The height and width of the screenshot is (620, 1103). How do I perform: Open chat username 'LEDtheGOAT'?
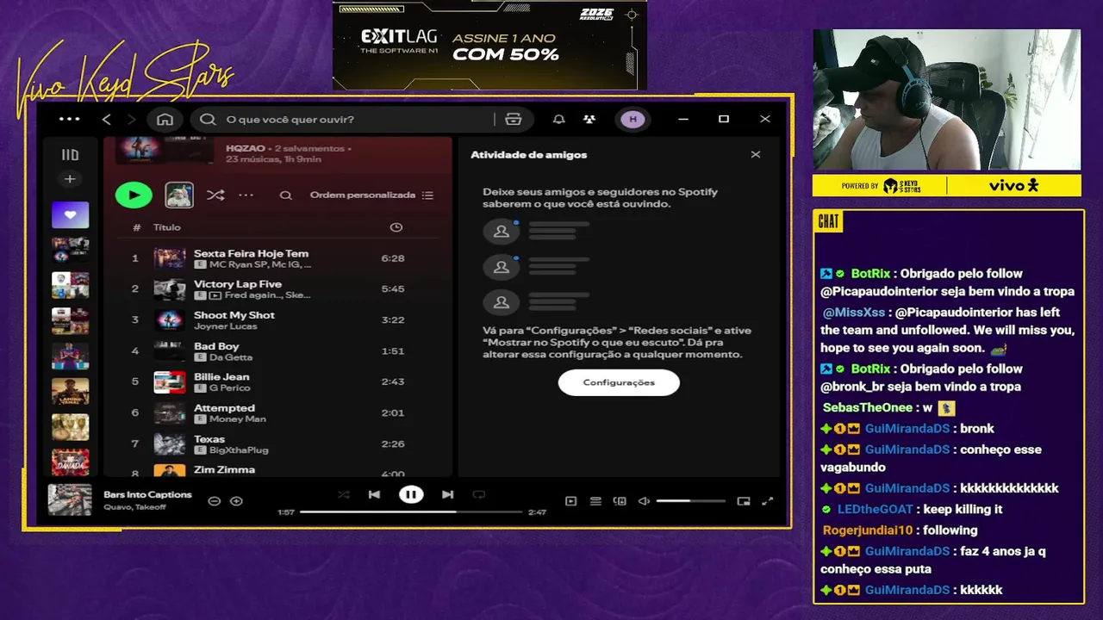pyautogui.click(x=876, y=509)
